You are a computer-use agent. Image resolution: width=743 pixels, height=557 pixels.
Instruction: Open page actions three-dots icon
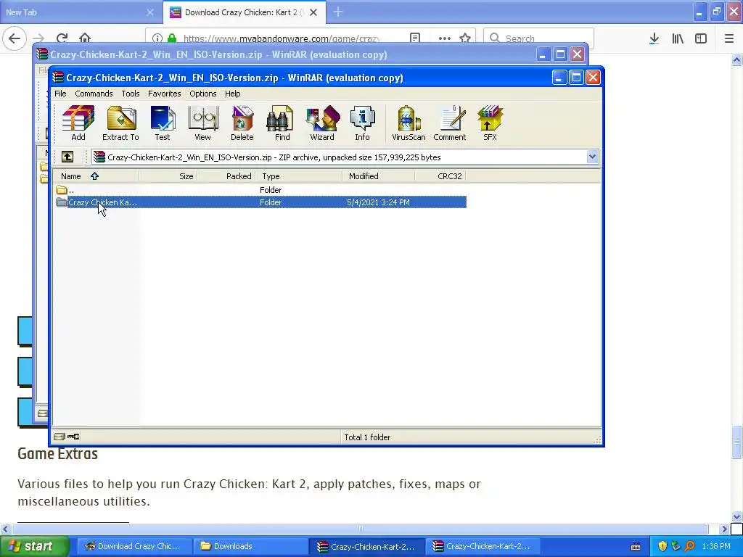pyautogui.click(x=445, y=38)
